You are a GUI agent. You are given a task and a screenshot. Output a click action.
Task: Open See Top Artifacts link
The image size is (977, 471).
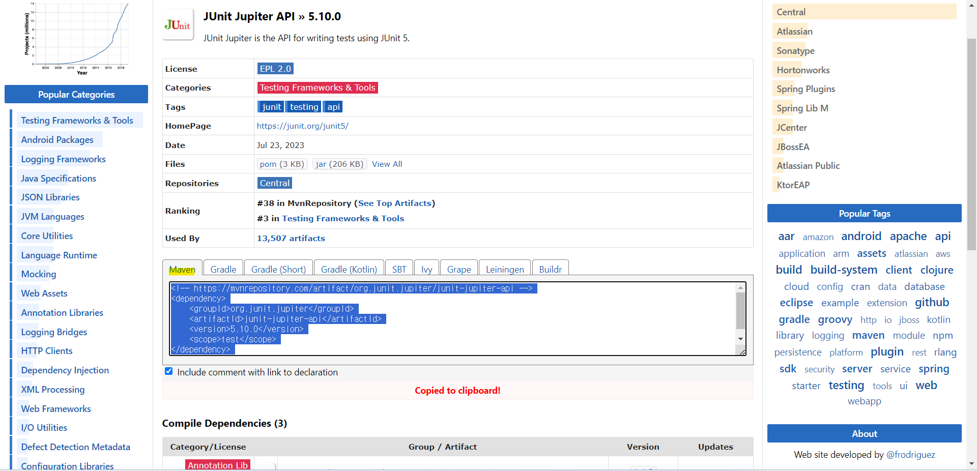(x=395, y=203)
